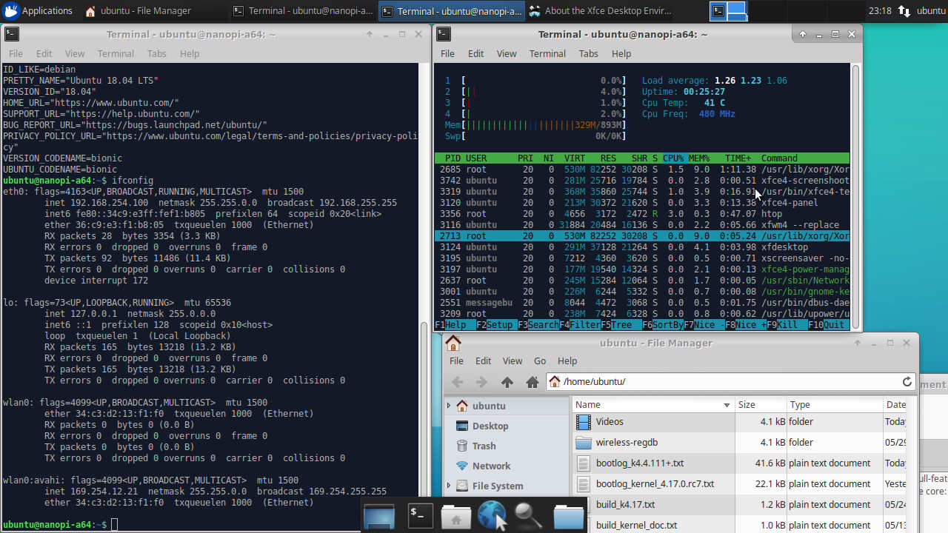Open the Go menu in File Manager

(x=540, y=361)
